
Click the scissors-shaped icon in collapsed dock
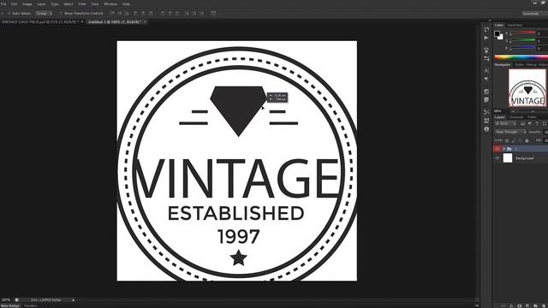[x=486, y=112]
